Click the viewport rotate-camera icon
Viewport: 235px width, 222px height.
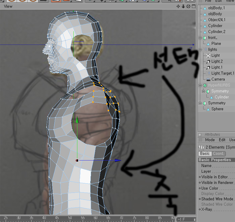[188, 6]
